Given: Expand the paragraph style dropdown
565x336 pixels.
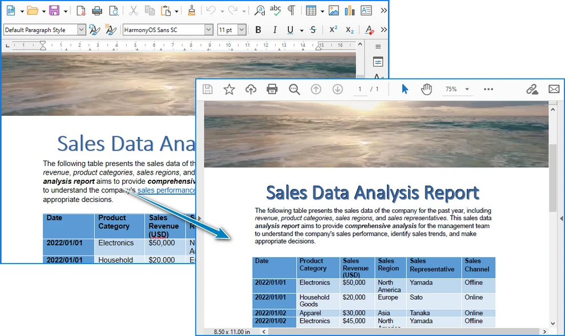Looking at the screenshot, I should click(82, 30).
